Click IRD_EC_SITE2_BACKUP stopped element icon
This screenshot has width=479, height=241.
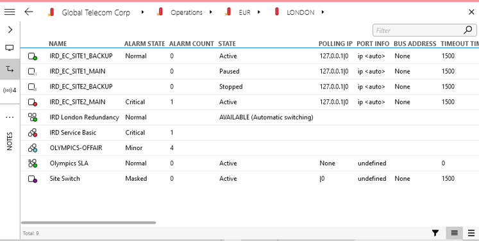pyautogui.click(x=32, y=87)
